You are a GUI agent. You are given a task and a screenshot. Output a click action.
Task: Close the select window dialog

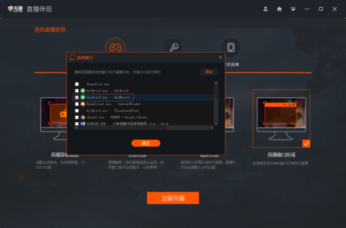pos(220,57)
